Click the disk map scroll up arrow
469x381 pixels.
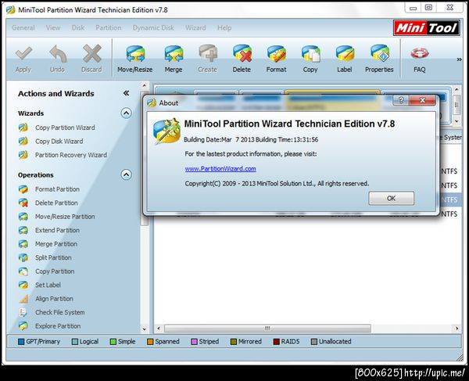click(456, 89)
